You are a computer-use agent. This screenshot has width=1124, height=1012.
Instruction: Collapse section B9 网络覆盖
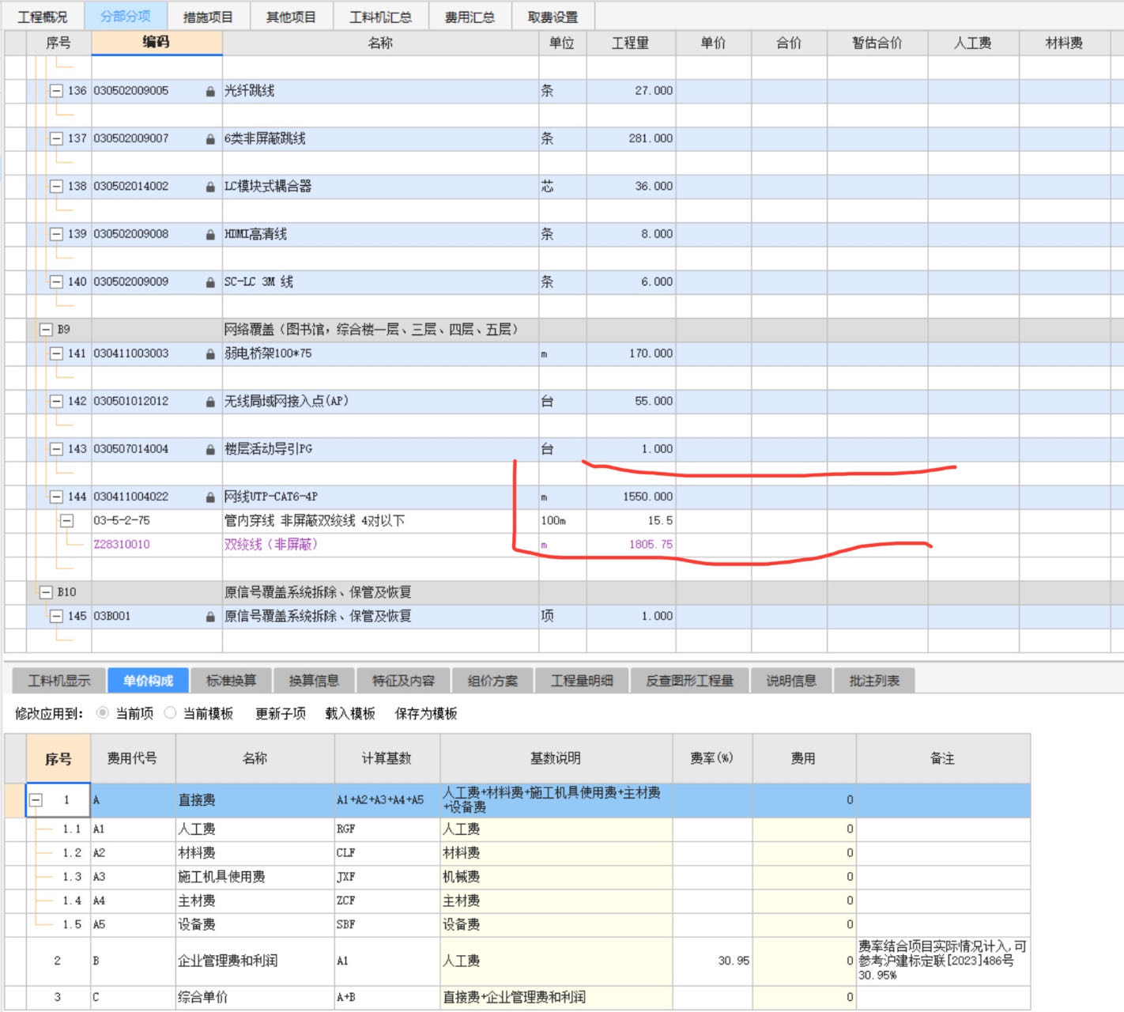point(46,330)
